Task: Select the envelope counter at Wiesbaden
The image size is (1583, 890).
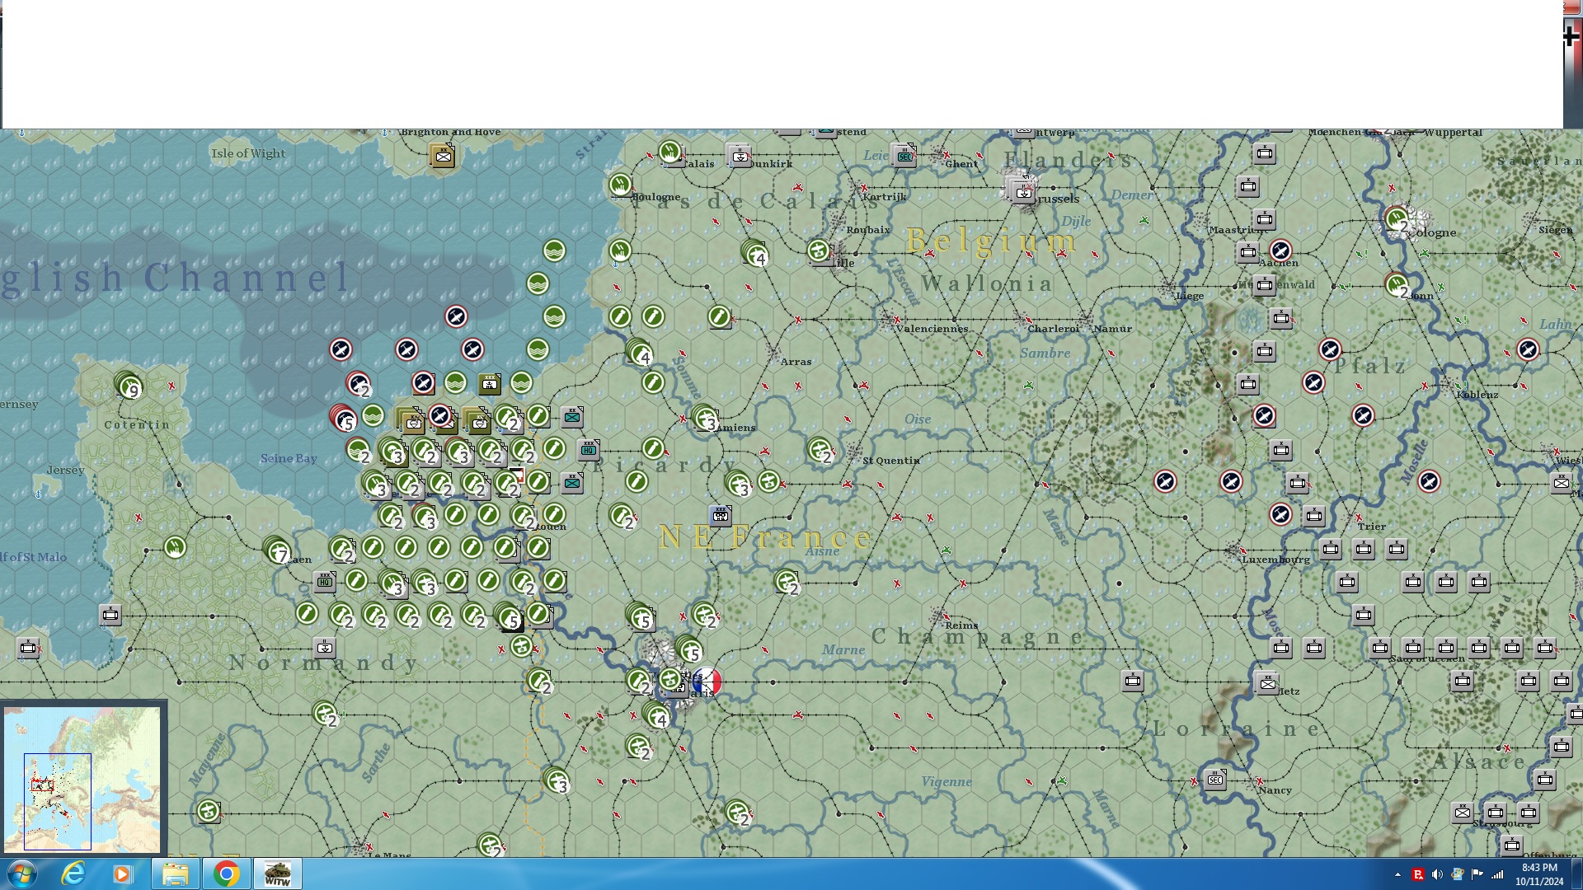Action: (1561, 483)
